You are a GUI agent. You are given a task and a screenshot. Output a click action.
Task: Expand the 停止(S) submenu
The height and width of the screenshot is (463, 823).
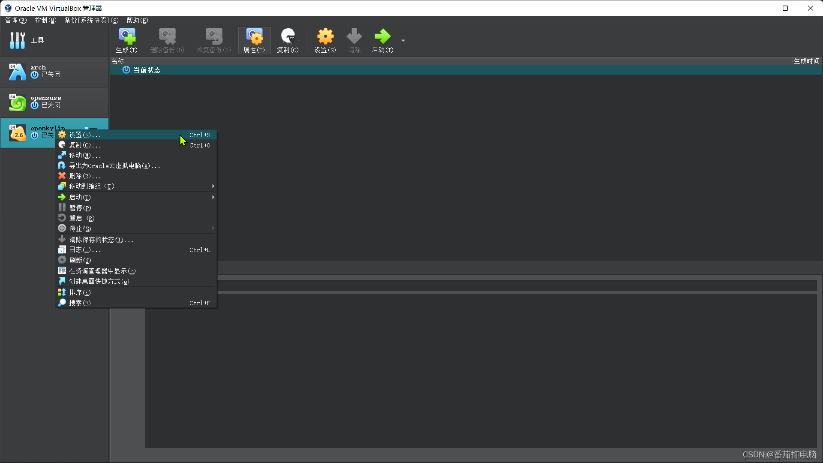(x=136, y=228)
